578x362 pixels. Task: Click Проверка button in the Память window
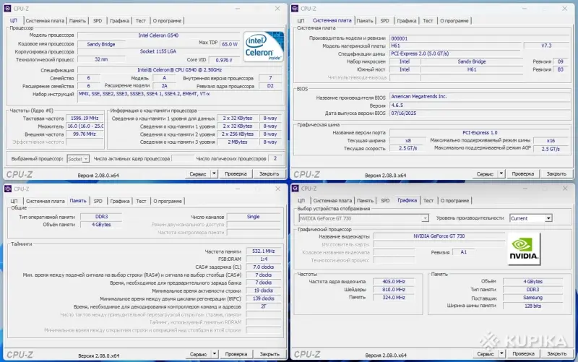236,354
